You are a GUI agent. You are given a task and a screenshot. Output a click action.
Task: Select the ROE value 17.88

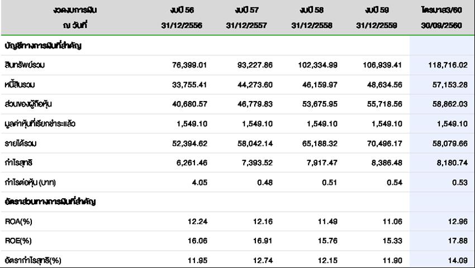pyautogui.click(x=457, y=241)
